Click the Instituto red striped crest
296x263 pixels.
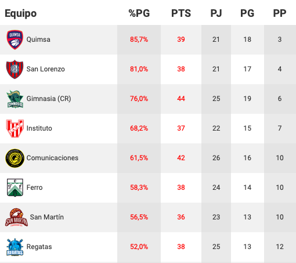point(15,128)
